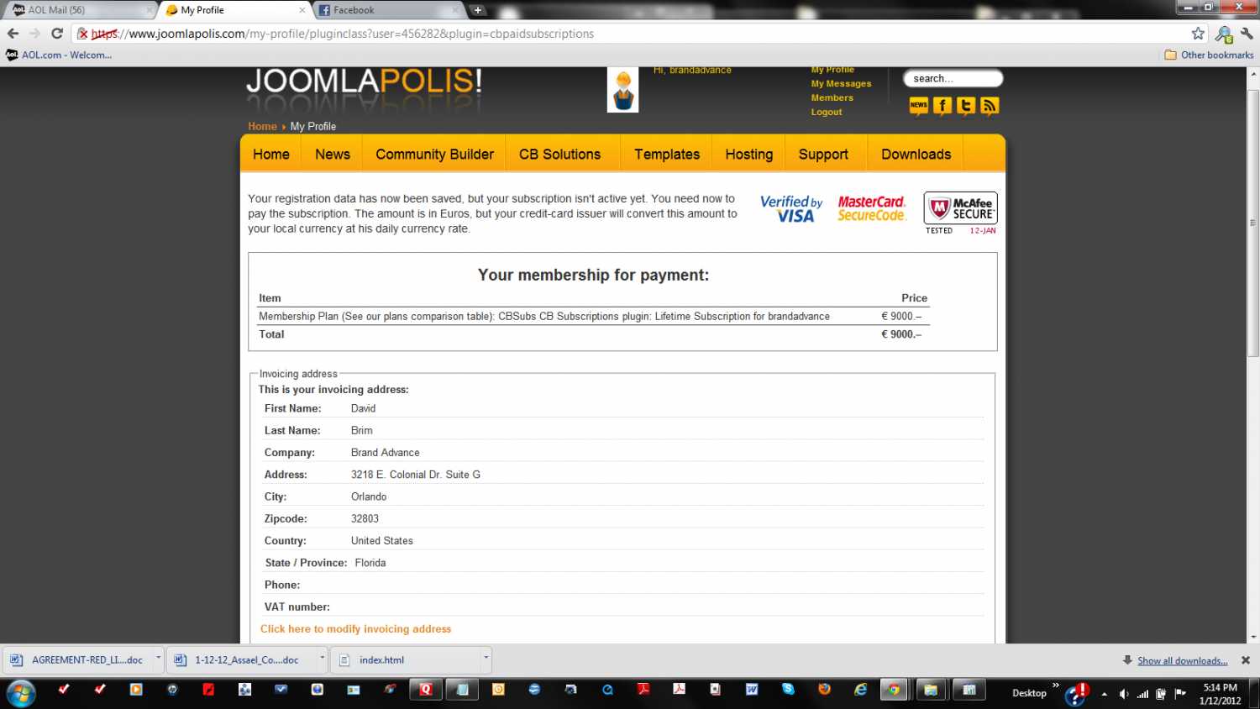
Task: Click the Home breadcrumb link
Action: [x=262, y=127]
